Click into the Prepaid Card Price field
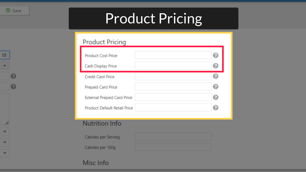 pyautogui.click(x=173, y=87)
